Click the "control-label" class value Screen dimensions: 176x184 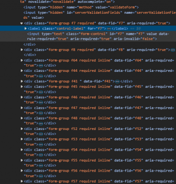[x=70, y=28]
